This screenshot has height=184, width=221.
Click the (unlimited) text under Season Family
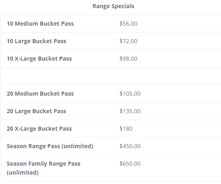pos(22,173)
